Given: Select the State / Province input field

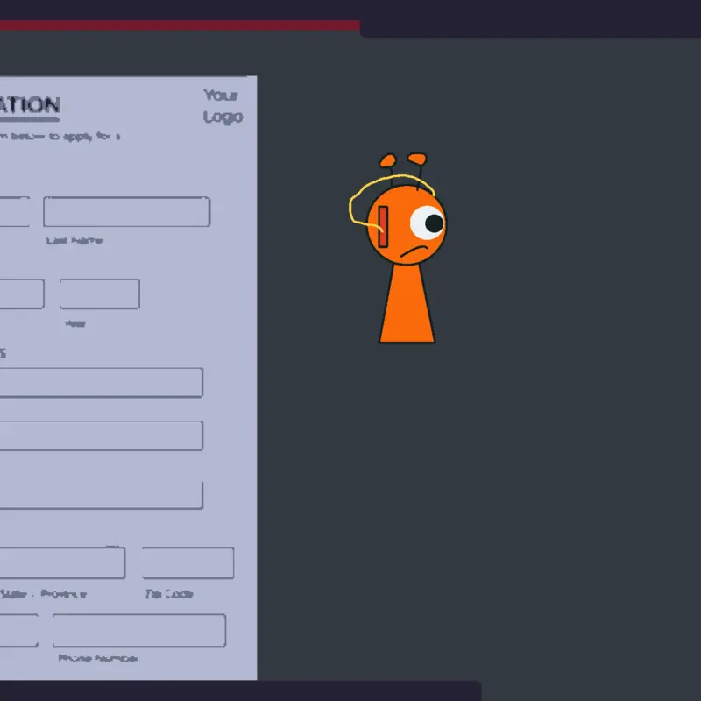Looking at the screenshot, I should pos(61,563).
